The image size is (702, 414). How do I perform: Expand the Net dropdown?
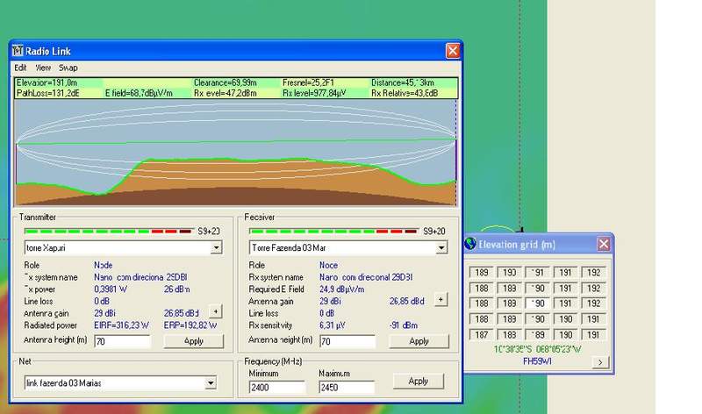211,383
